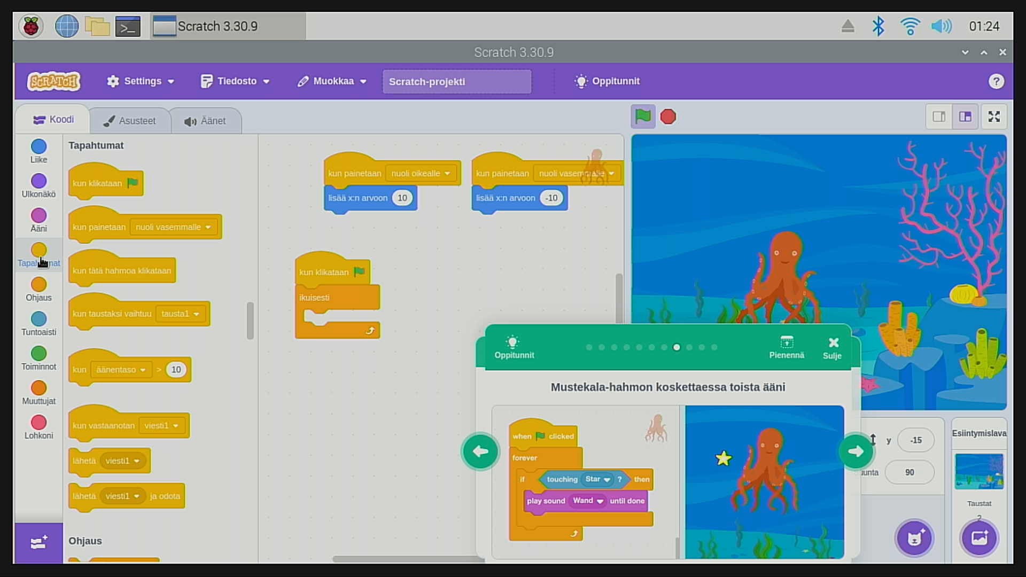
Task: Select the Toiminnot block category
Action: pos(38,358)
